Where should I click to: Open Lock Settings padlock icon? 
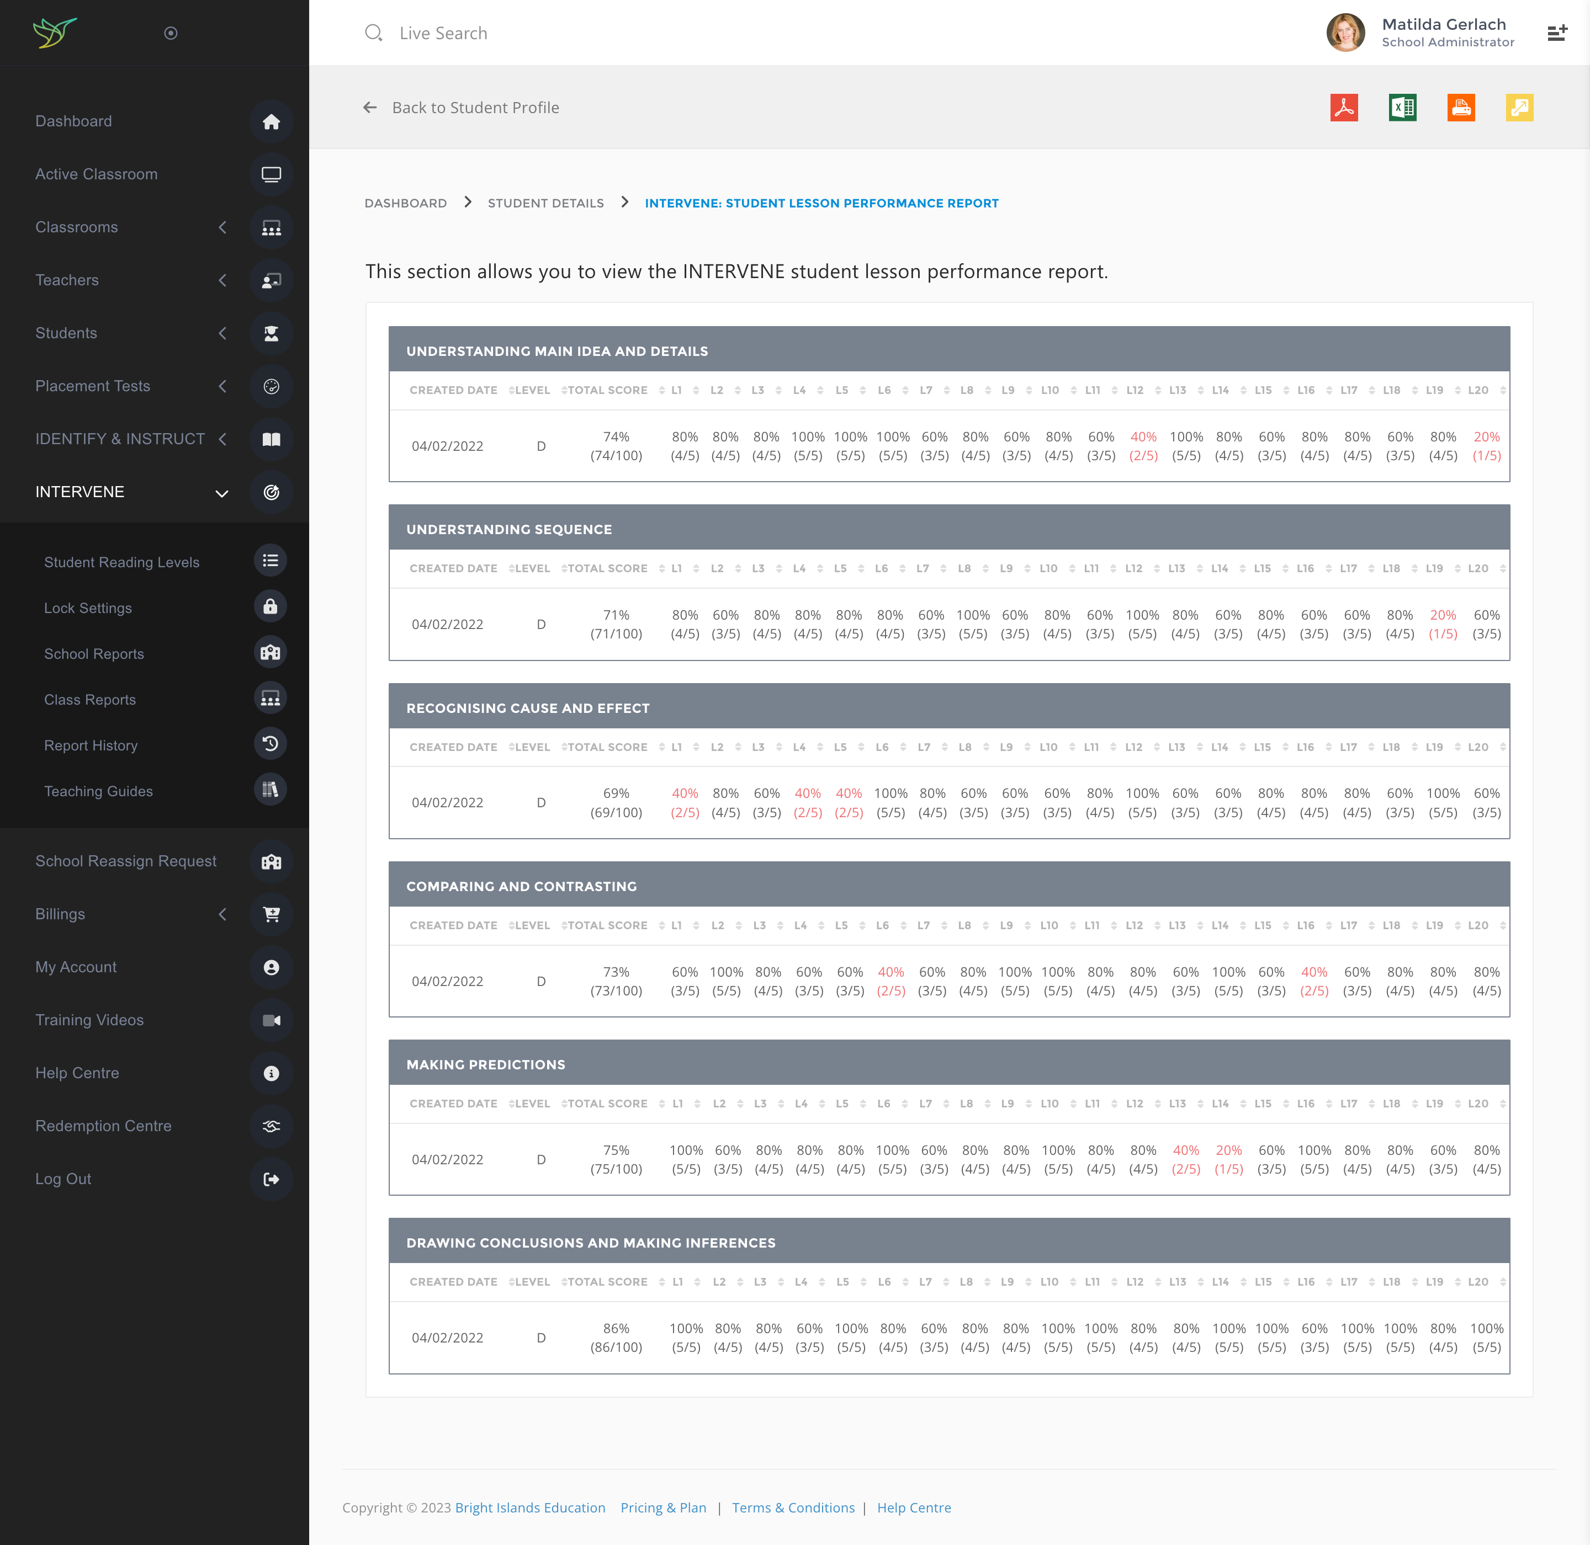[271, 607]
